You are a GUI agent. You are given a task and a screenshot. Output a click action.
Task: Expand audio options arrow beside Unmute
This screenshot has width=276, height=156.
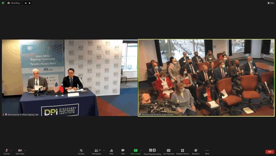11,150
